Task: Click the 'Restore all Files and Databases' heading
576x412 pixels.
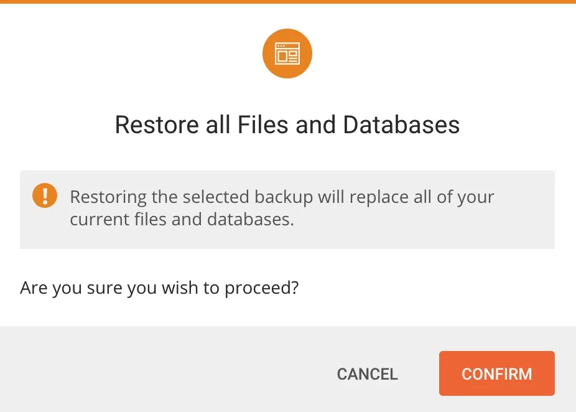Action: [x=287, y=125]
